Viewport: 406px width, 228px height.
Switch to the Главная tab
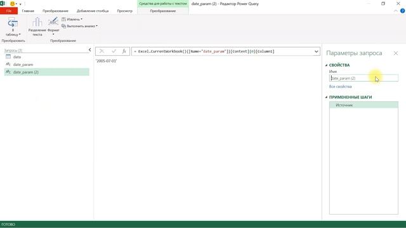(28, 11)
